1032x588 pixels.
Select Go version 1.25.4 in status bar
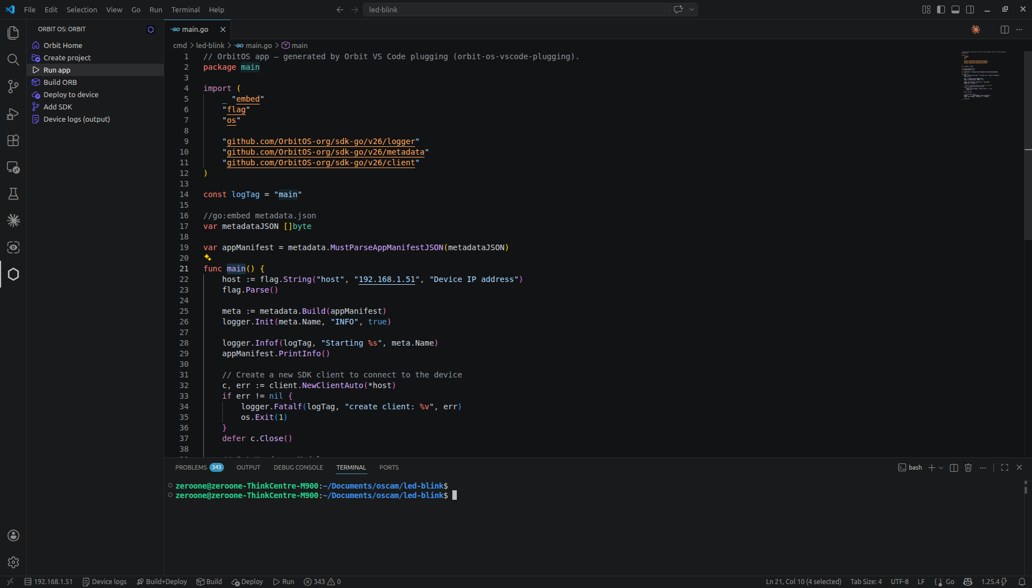(994, 582)
